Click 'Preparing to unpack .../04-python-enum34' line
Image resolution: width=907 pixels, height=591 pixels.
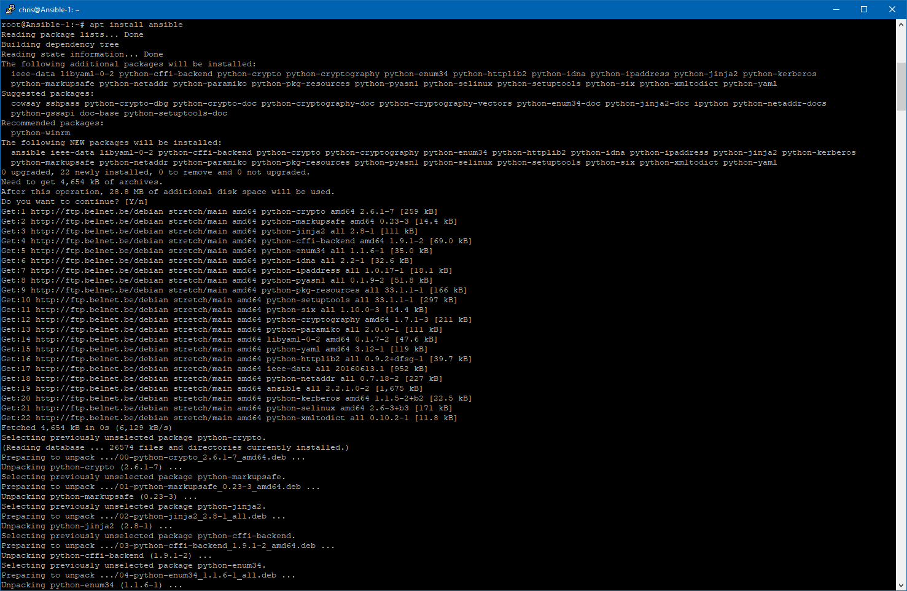coord(149,575)
